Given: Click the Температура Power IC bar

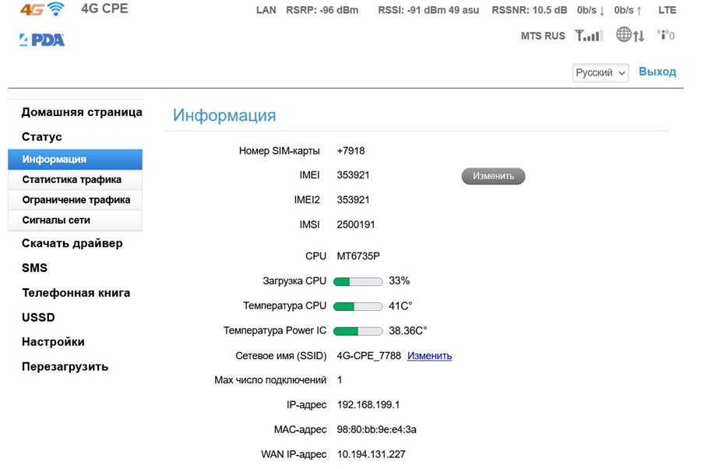Looking at the screenshot, I should [x=358, y=331].
